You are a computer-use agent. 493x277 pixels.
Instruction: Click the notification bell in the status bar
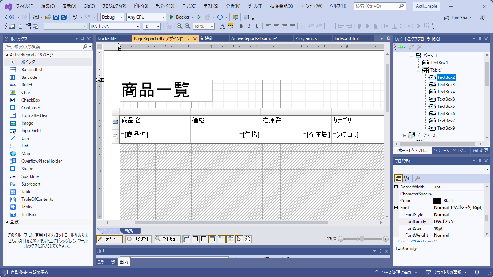(477, 272)
